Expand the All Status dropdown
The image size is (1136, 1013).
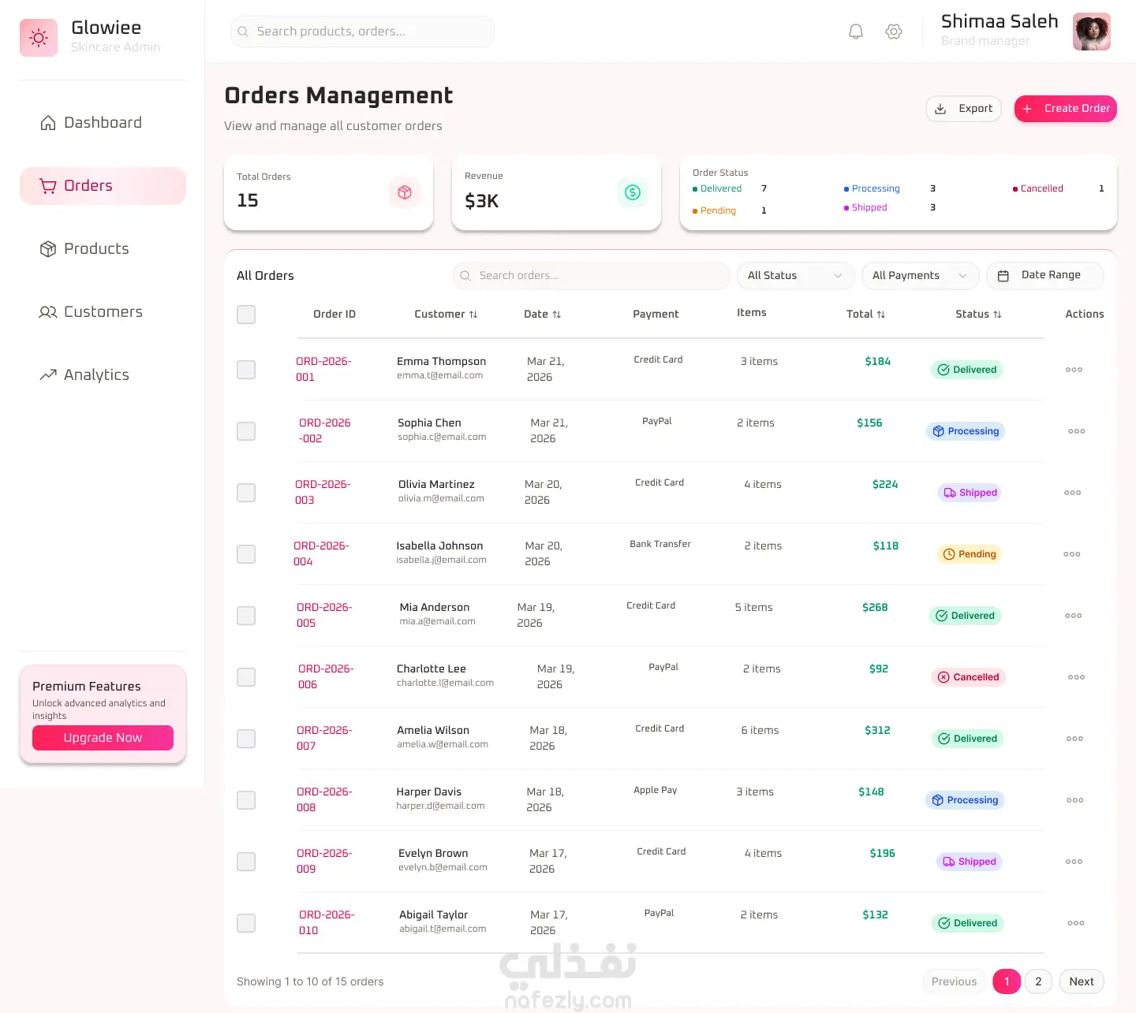(795, 276)
